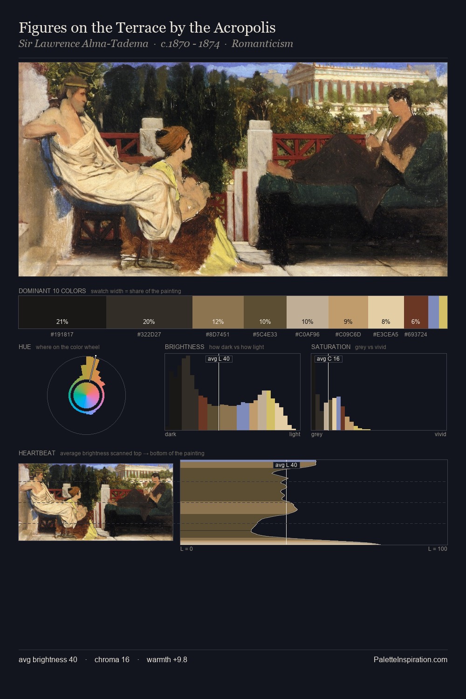Viewport: 466px width, 699px height.
Task: Click the painting title 'Figures on the Terrace by the Acropolis'
Action: [147, 27]
